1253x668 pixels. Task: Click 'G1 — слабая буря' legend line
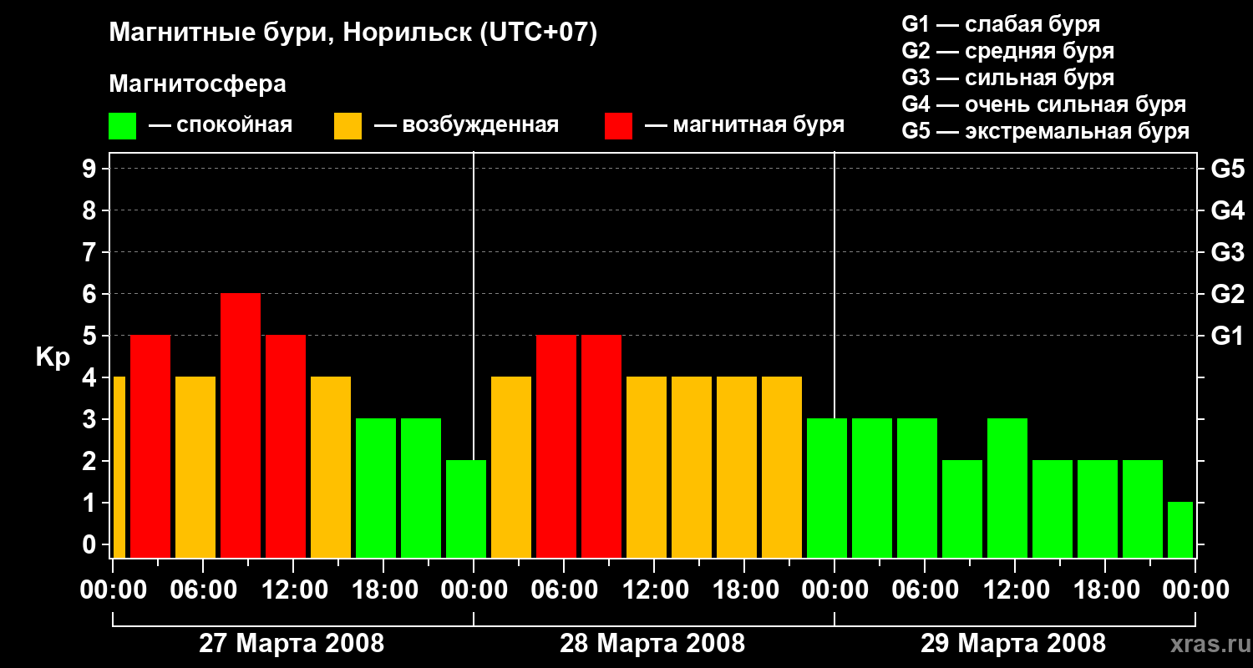[x=1001, y=24]
